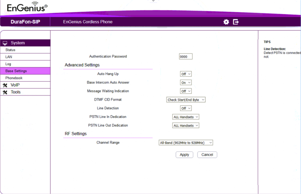
Task: Expand PSTN Line In Dedication dropdown
Action: [185, 117]
